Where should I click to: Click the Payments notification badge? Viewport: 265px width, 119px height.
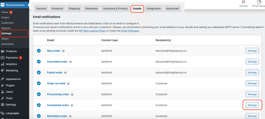pos(20,58)
